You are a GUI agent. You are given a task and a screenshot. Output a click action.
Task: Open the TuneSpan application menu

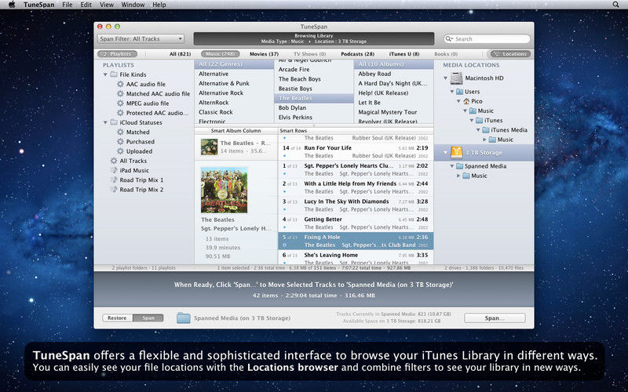tap(38, 5)
